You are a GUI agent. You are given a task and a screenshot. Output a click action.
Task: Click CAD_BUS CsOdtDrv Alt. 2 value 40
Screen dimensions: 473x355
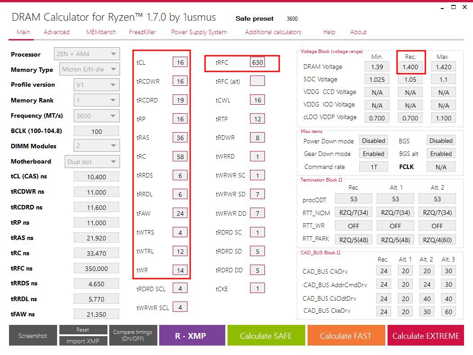point(427,298)
